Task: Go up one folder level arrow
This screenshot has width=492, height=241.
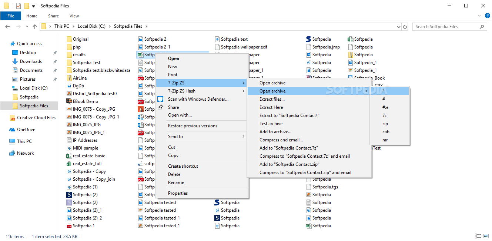Action: (35, 27)
